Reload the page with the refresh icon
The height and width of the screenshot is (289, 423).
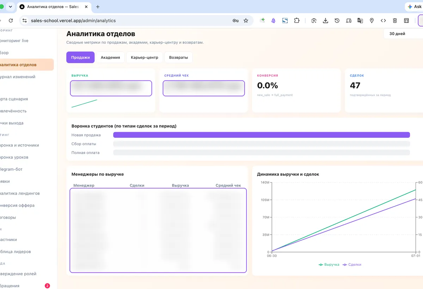(11, 20)
